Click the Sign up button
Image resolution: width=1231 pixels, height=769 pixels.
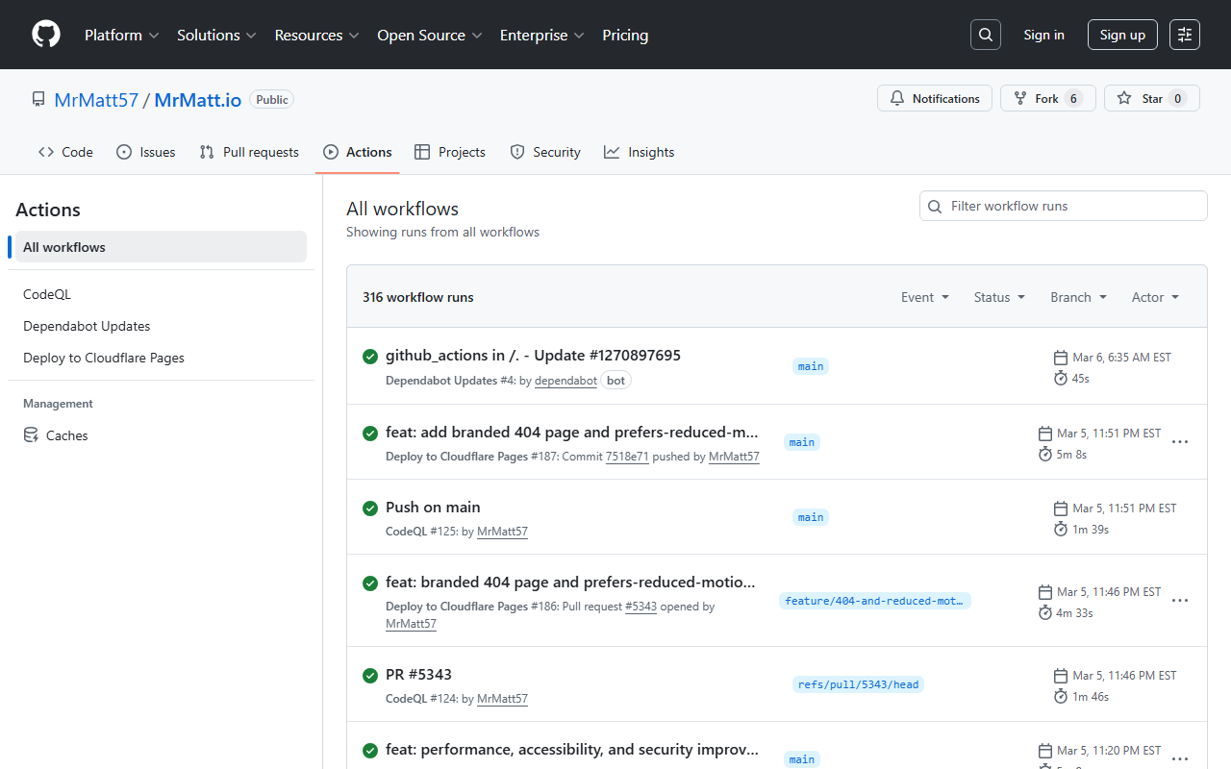pos(1122,35)
